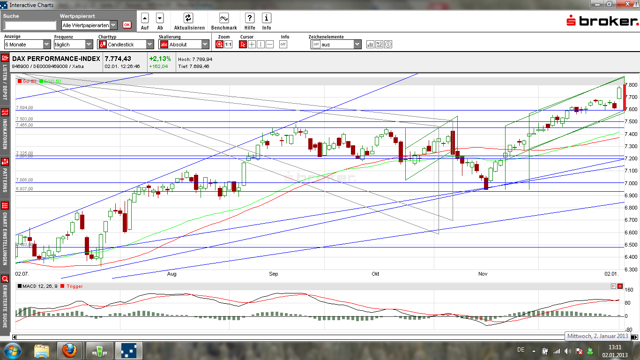The height and width of the screenshot is (360, 640).
Task: Activate the vertical line cursor tool
Action: click(x=260, y=44)
